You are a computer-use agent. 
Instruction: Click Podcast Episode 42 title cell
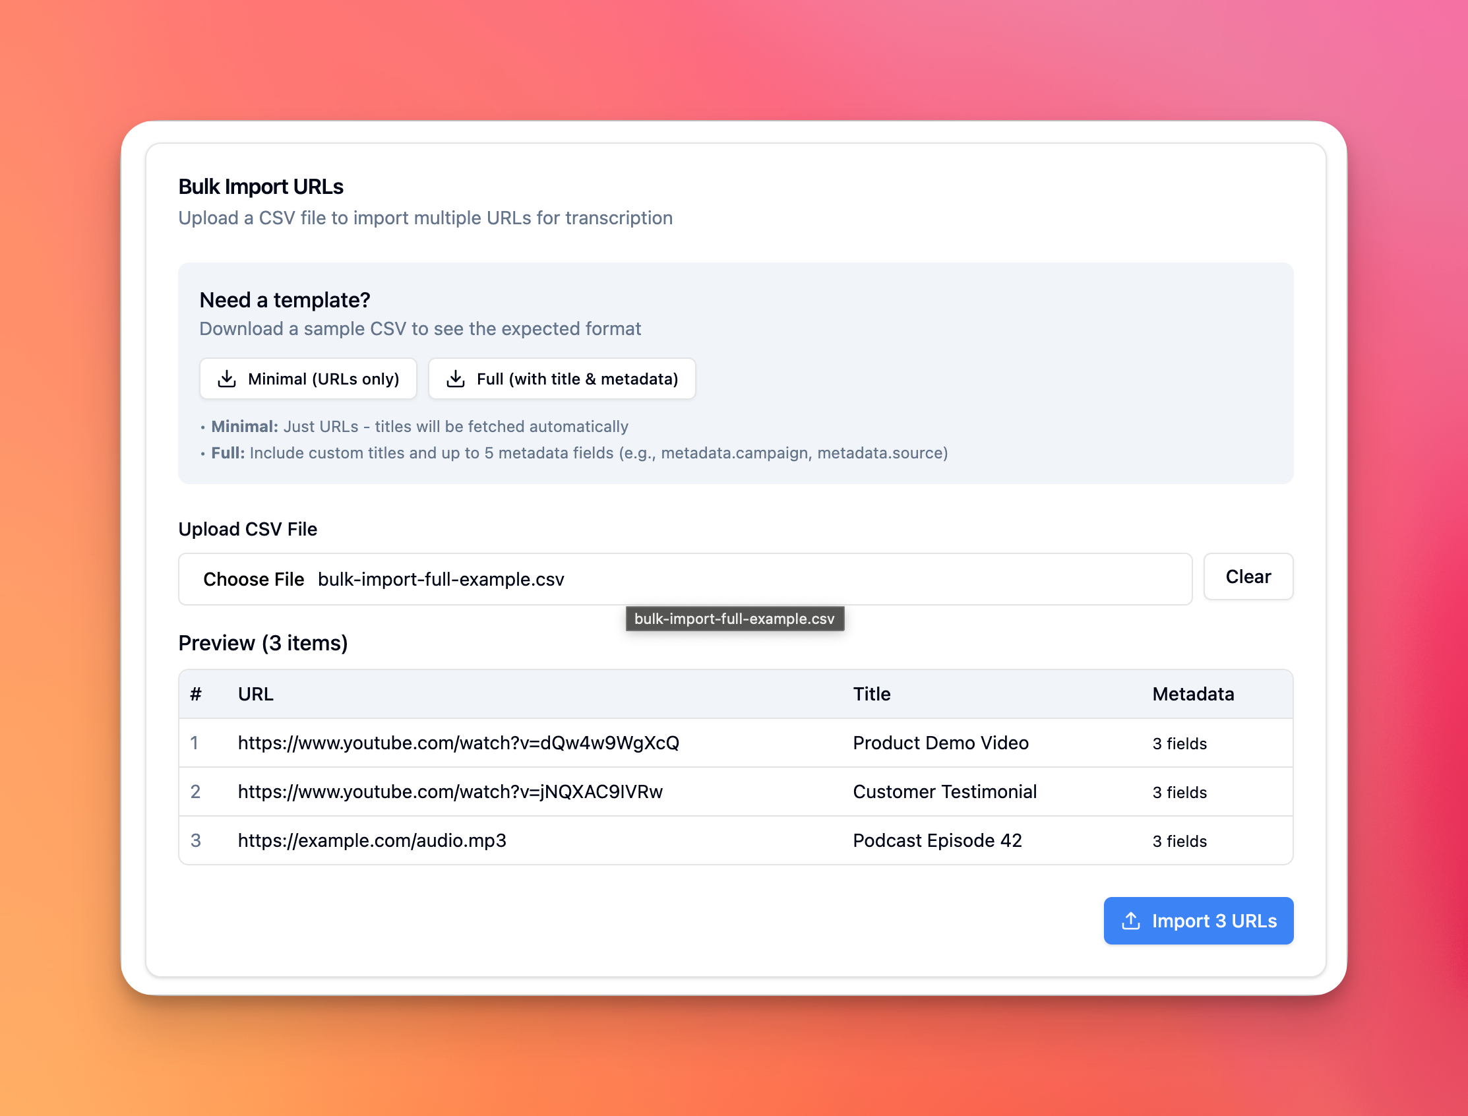(x=936, y=840)
